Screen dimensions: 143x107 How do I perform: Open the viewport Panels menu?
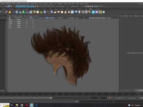36,16
